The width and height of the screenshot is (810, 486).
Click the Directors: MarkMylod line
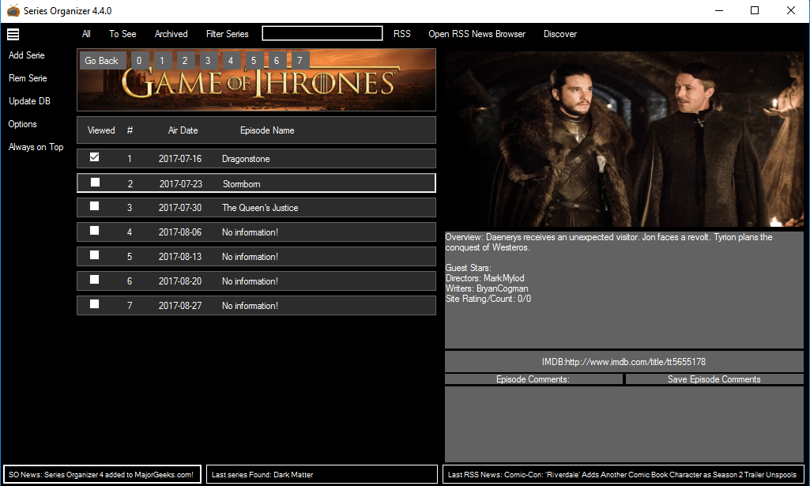484,278
